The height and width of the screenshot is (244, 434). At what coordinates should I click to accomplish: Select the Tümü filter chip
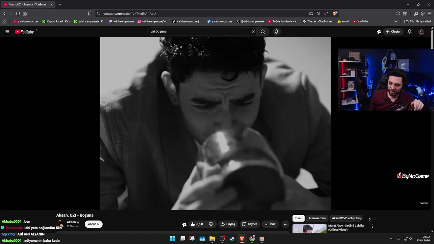point(299,218)
